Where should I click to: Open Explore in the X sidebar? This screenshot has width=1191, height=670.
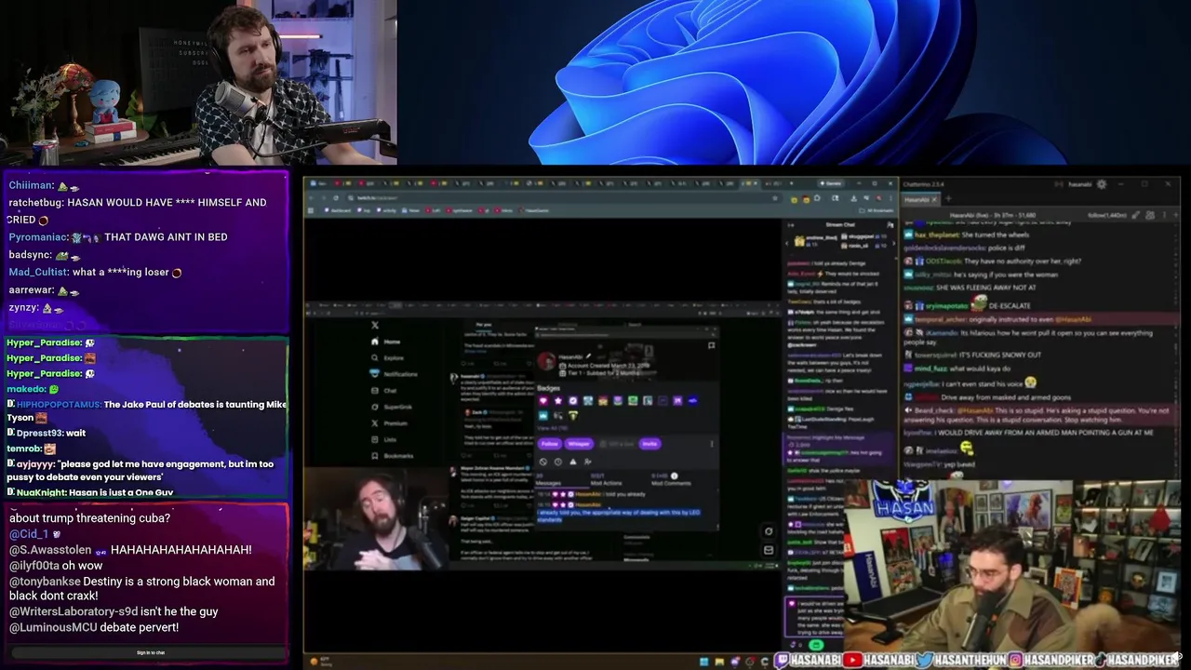pos(387,357)
